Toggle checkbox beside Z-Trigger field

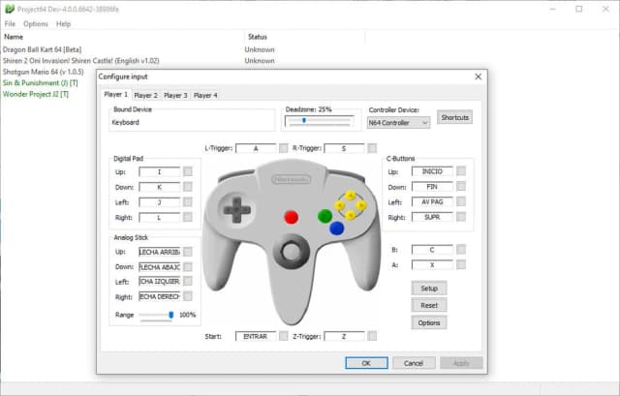coord(372,336)
